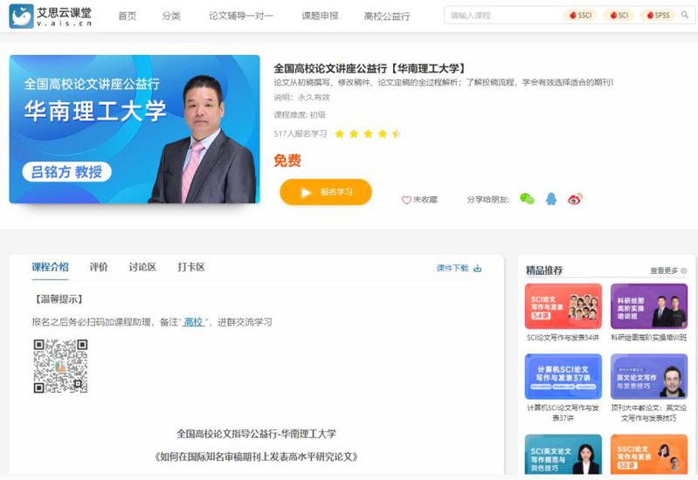Open 课题申报 navigation item
The image size is (698, 480).
click(320, 16)
